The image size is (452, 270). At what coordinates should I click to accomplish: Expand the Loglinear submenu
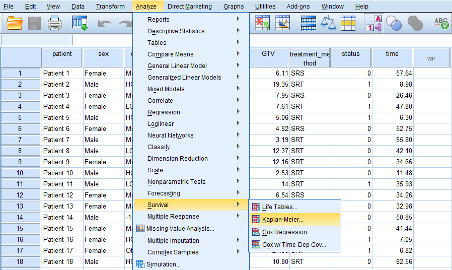click(x=191, y=124)
